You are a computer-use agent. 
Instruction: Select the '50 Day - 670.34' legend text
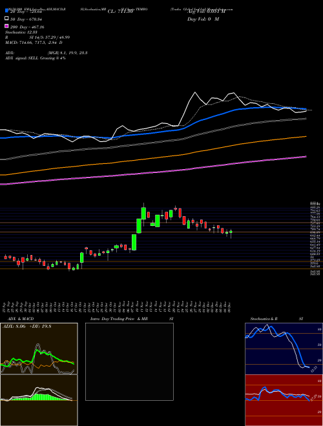[x=26, y=19]
